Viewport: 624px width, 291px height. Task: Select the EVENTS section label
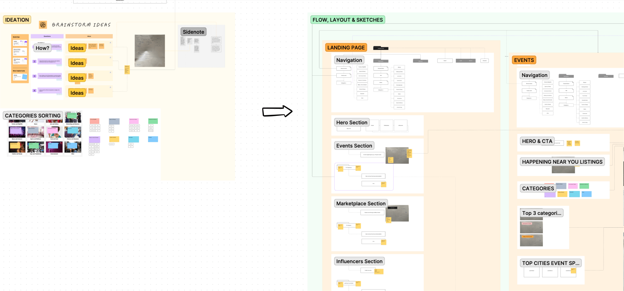click(524, 60)
